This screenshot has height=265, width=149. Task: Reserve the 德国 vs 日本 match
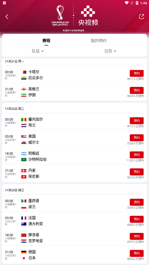point(136,254)
